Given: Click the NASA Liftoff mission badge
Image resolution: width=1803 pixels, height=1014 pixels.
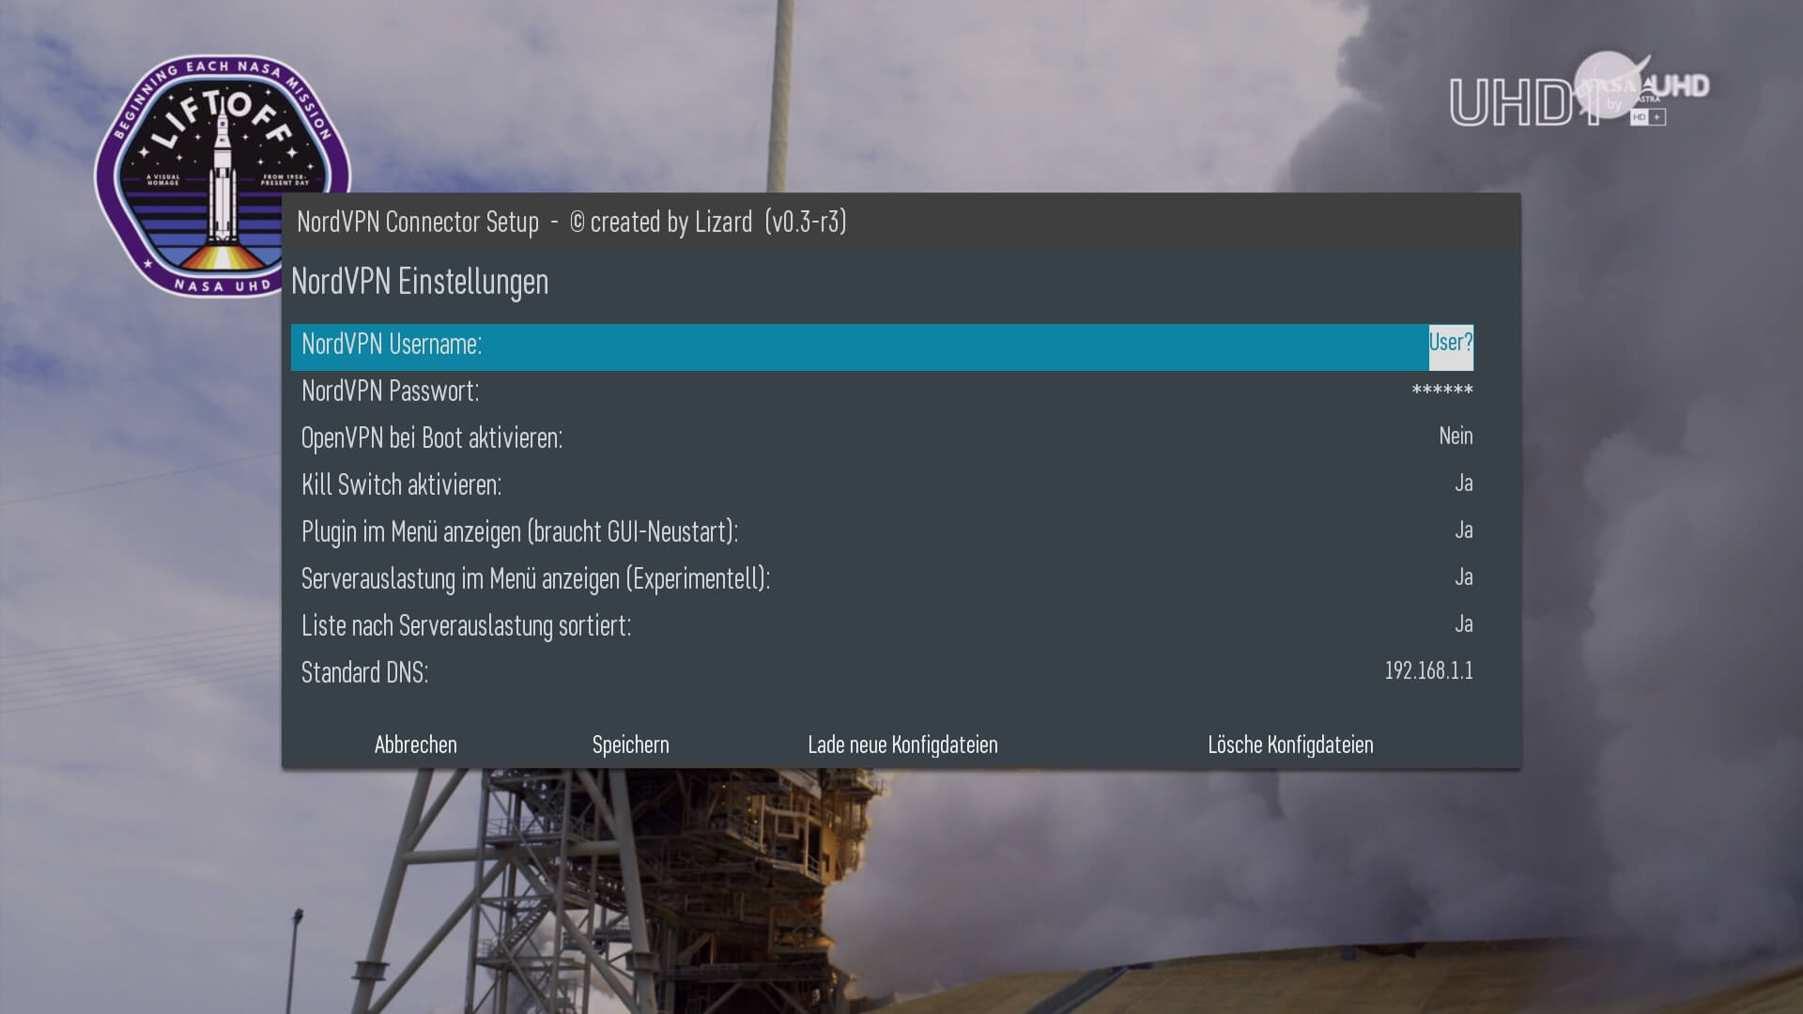Looking at the screenshot, I should pyautogui.click(x=222, y=176).
